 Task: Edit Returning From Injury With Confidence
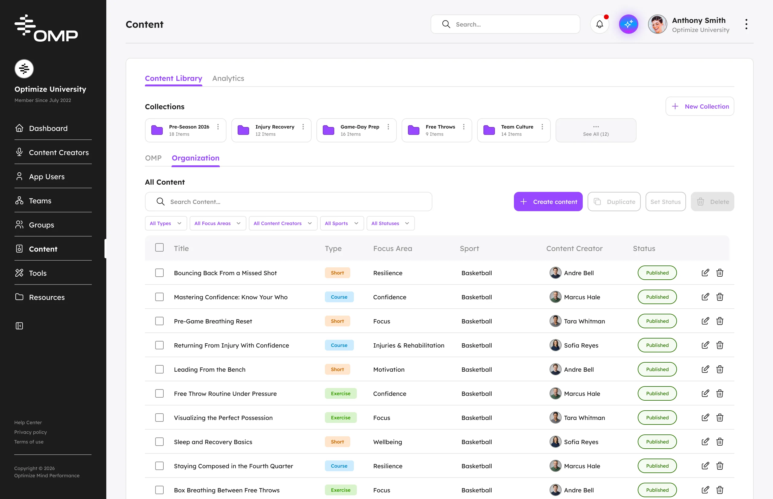(x=705, y=345)
